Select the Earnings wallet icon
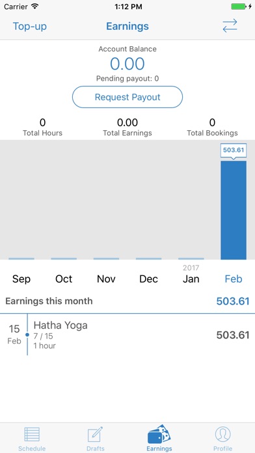Screen dimensions: 255x453 [x=159, y=434]
